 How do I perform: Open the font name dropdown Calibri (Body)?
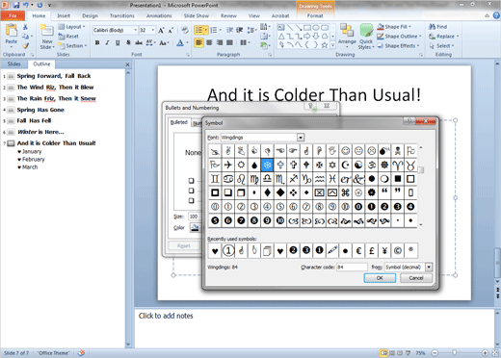pyautogui.click(x=136, y=30)
